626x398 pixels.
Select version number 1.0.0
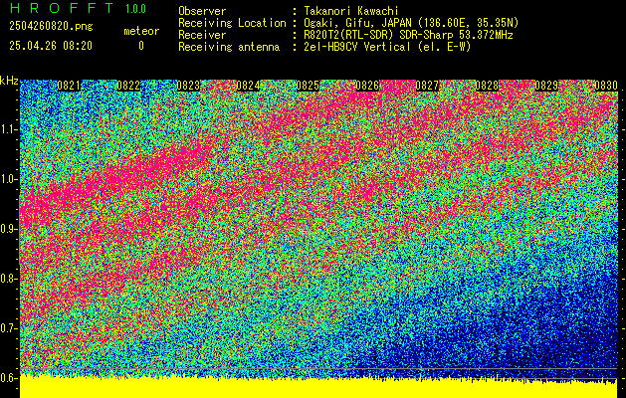[x=135, y=8]
